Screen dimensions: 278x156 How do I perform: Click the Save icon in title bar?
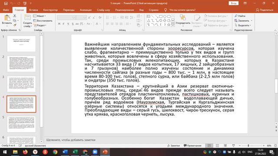[6, 3]
